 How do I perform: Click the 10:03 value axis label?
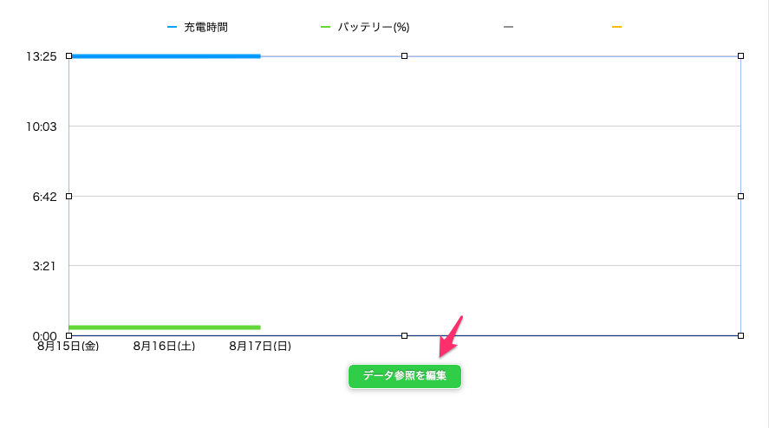pos(42,127)
